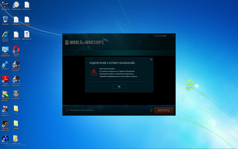Select the OVGorskiy.ru desktop shortcut
Image resolution: width=238 pixels, height=149 pixels.
[x=5, y=140]
